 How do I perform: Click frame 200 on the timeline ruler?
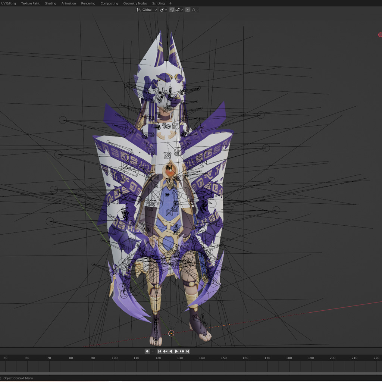[x=332, y=358]
